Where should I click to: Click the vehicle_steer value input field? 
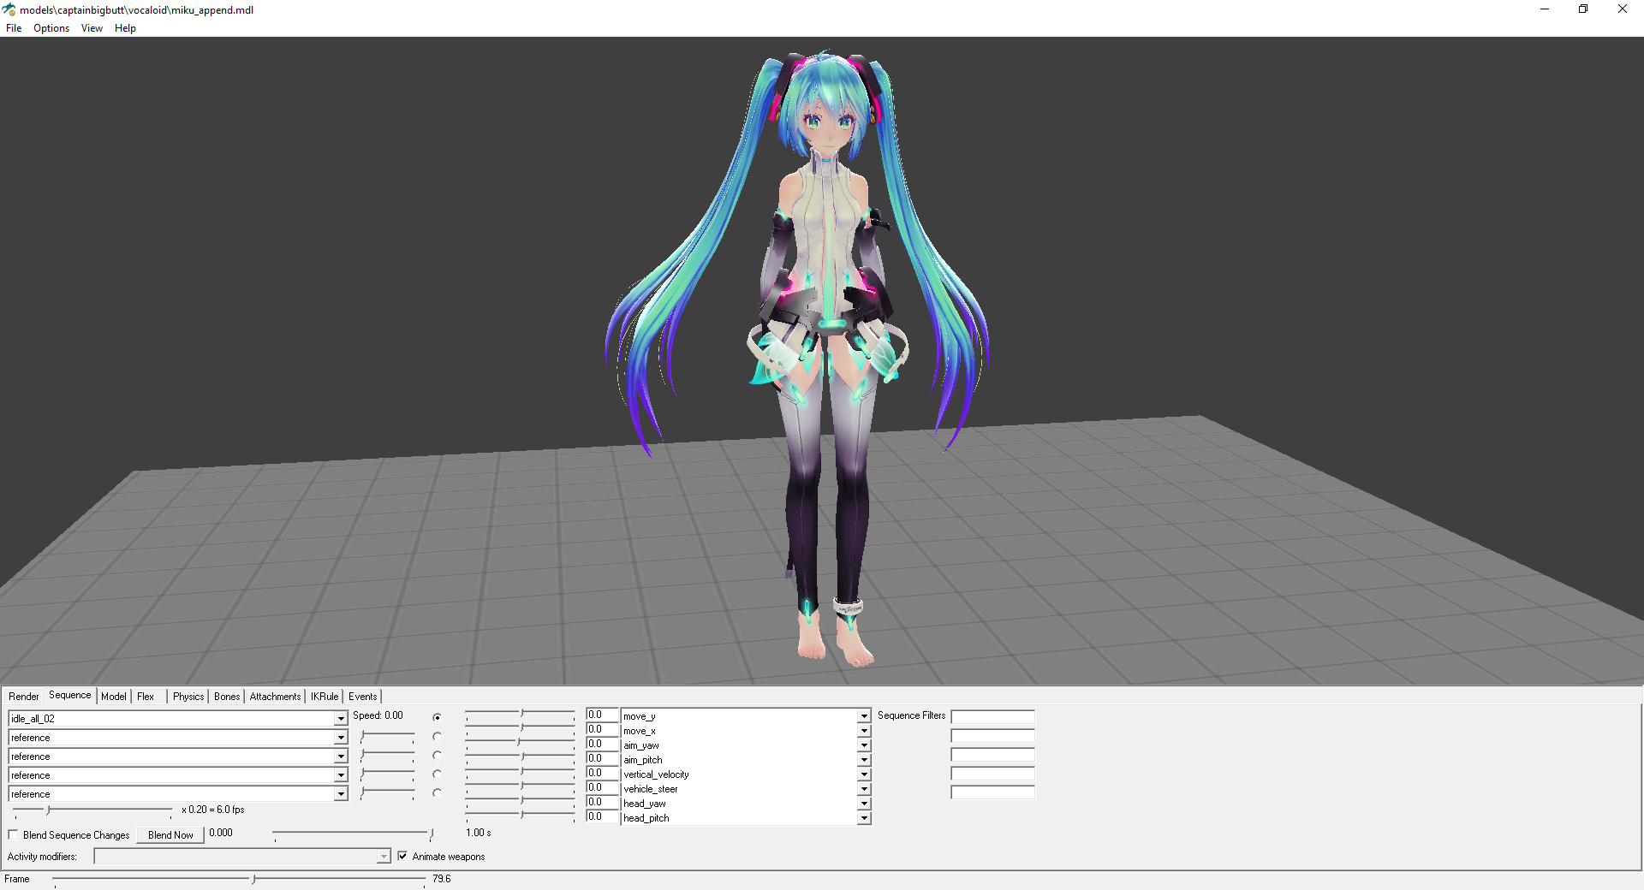[602, 787]
